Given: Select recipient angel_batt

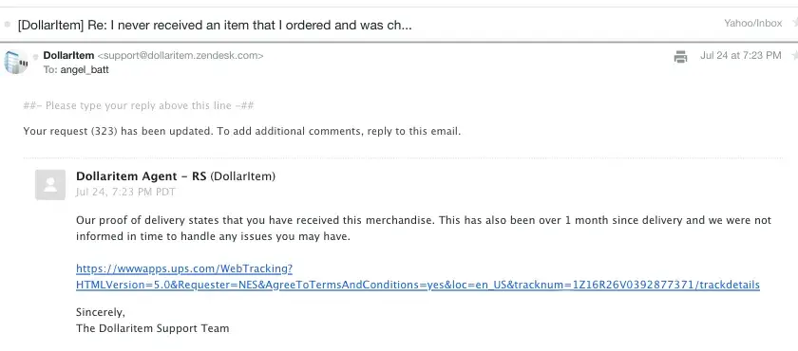Looking at the screenshot, I should [85, 69].
